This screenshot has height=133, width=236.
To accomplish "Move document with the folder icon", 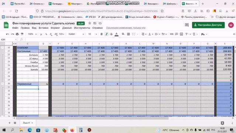I will click(95, 23).
